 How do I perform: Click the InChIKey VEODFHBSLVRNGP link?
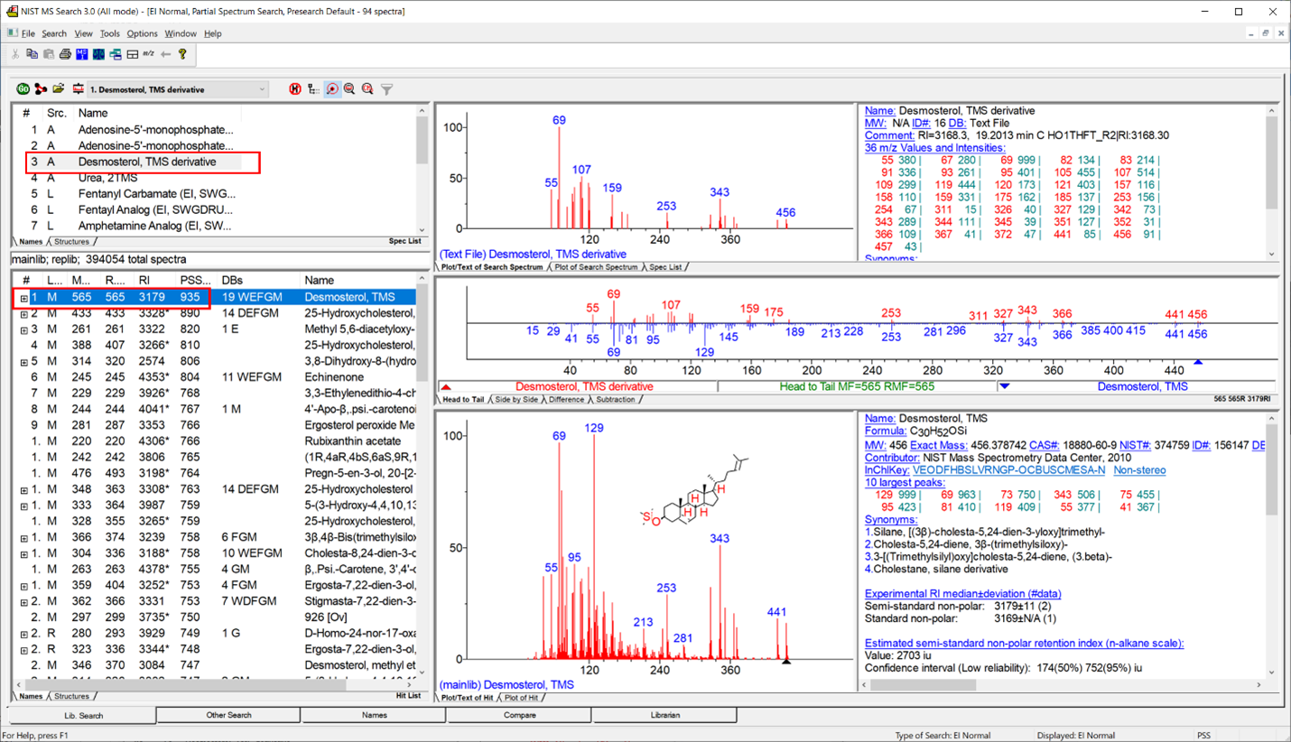1008,470
